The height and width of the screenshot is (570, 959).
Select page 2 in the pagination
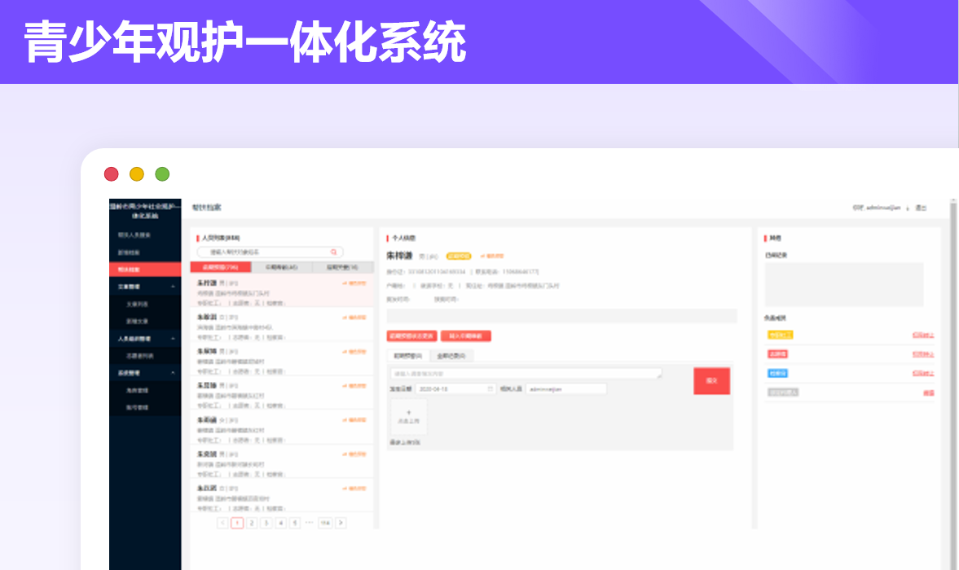pos(252,523)
